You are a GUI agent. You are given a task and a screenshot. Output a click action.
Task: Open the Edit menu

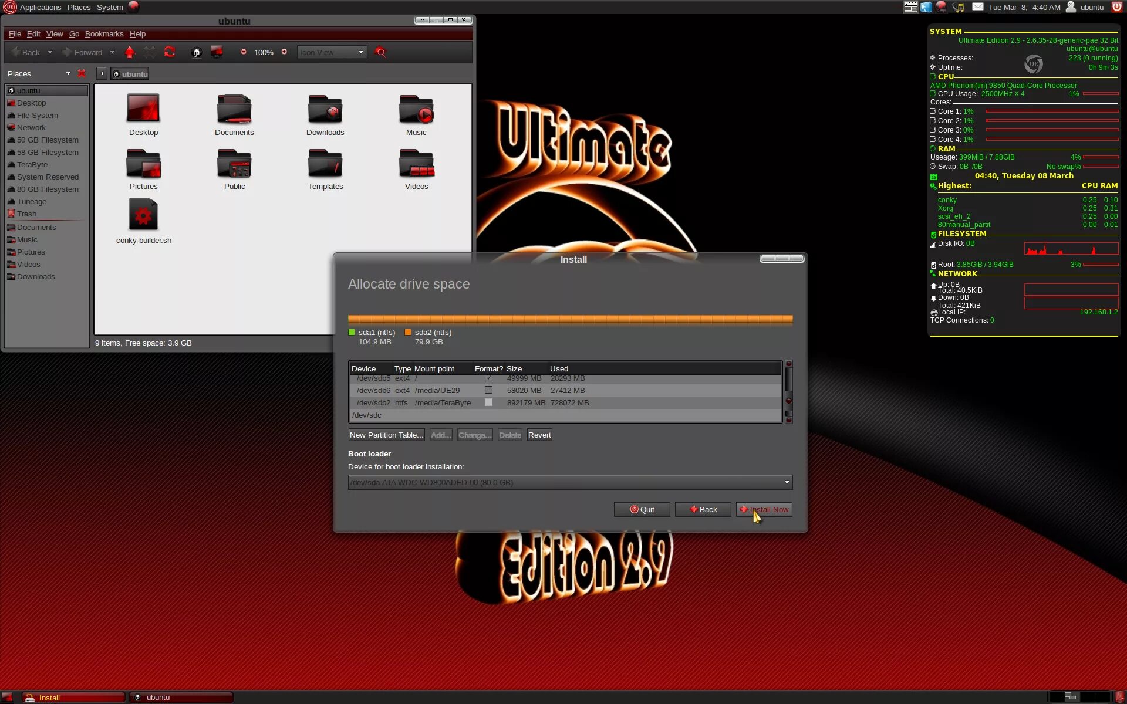point(33,34)
